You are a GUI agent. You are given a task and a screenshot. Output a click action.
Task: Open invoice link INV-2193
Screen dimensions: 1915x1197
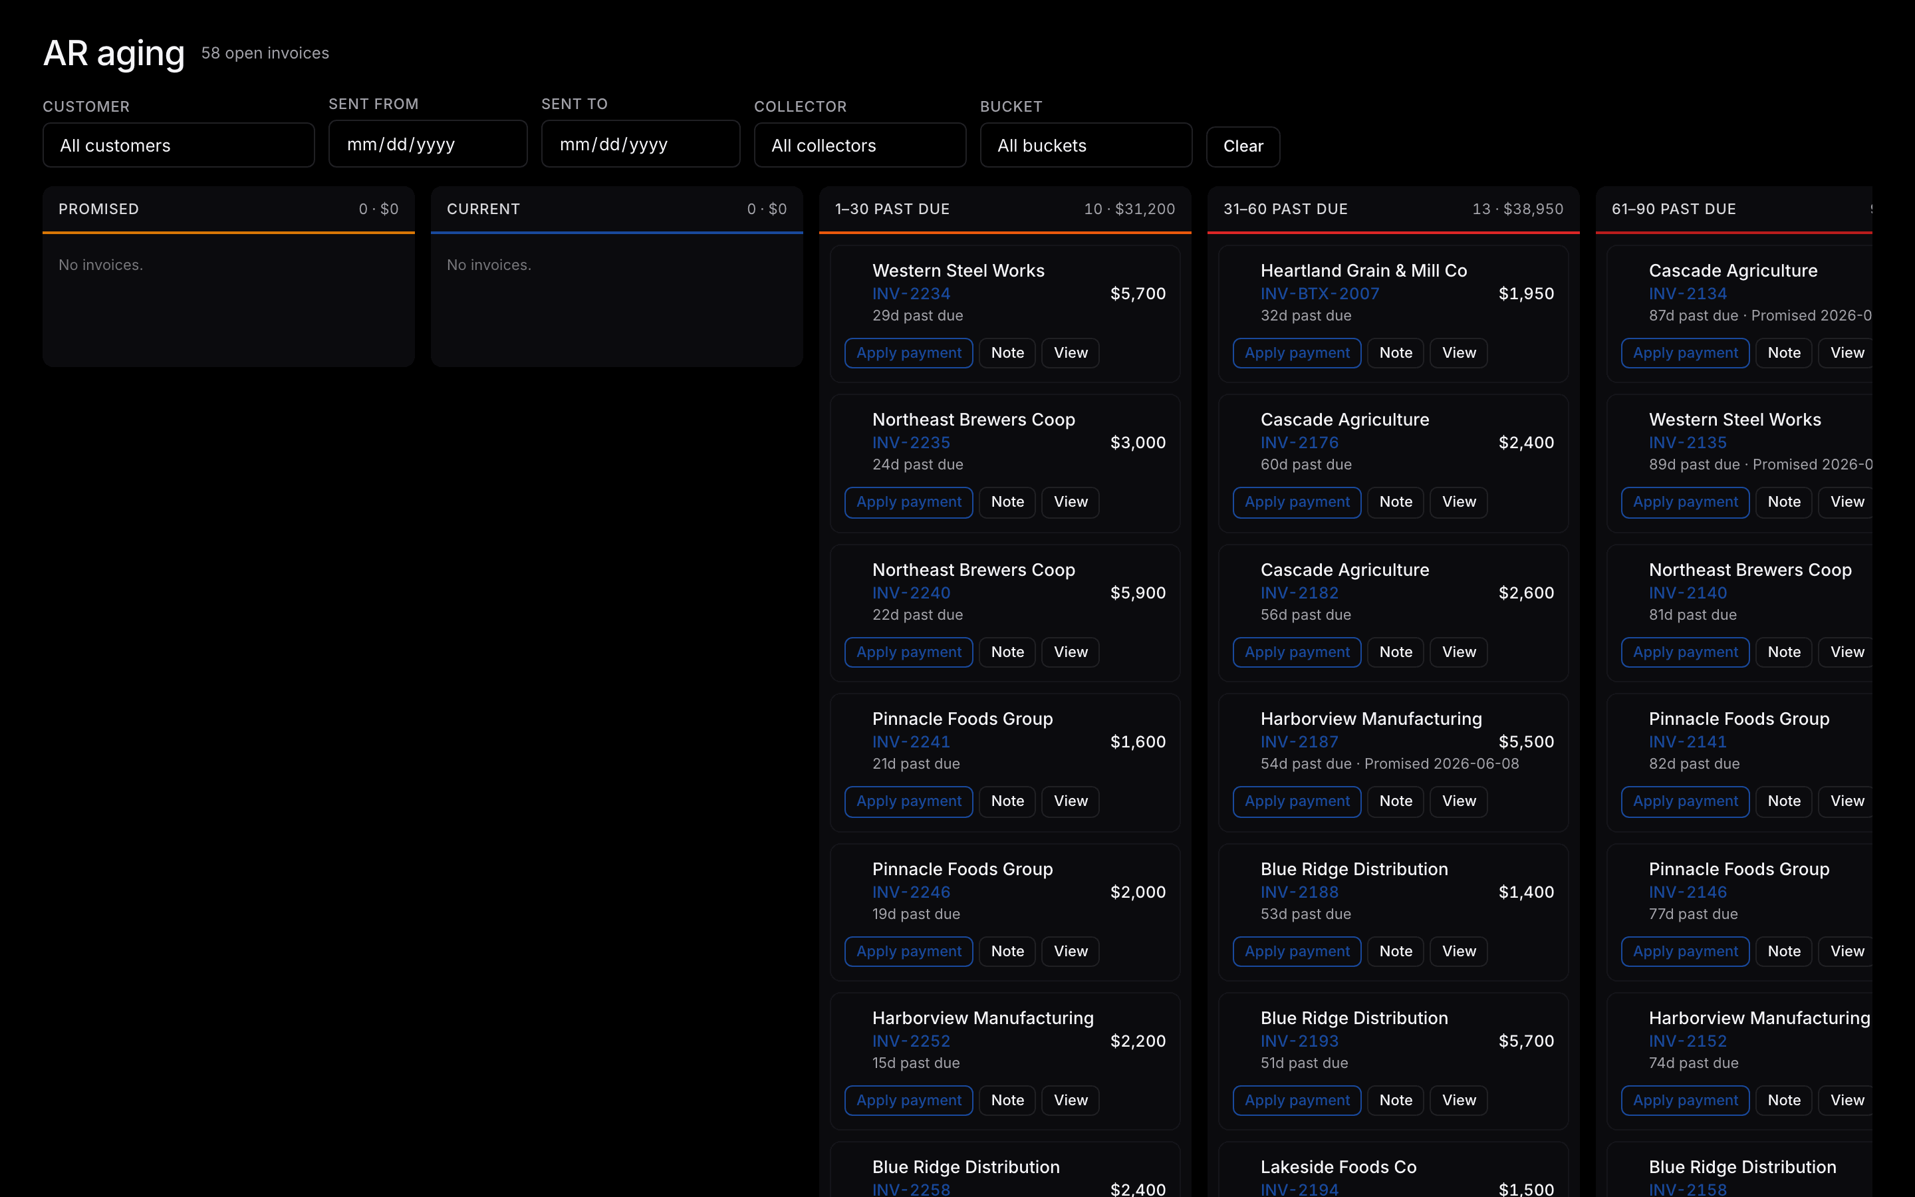click(x=1299, y=1041)
